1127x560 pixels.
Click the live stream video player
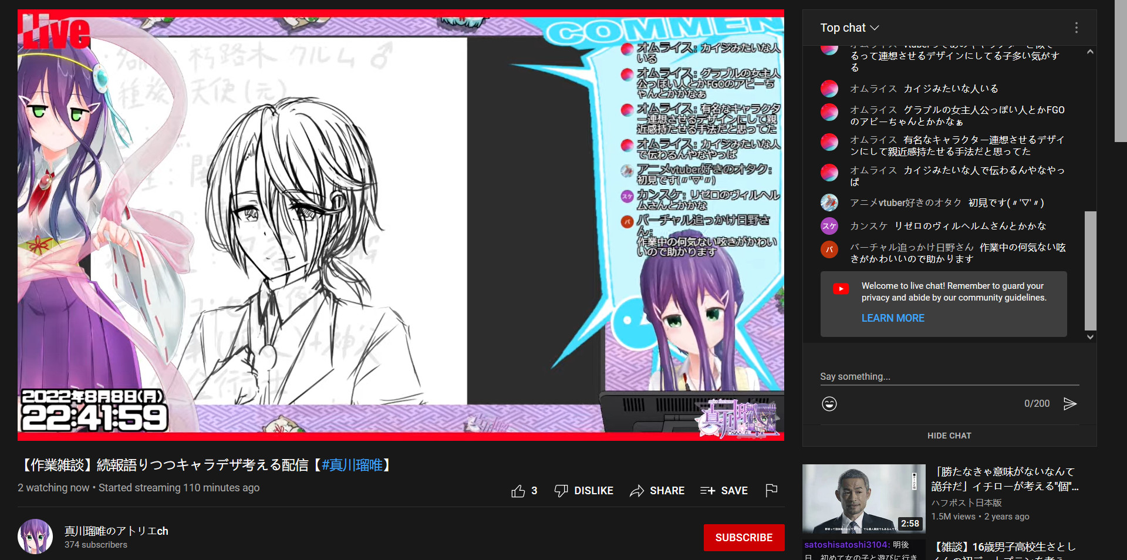tap(401, 225)
